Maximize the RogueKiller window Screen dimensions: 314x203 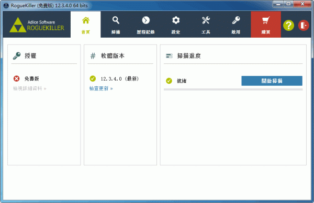coord(288,4)
